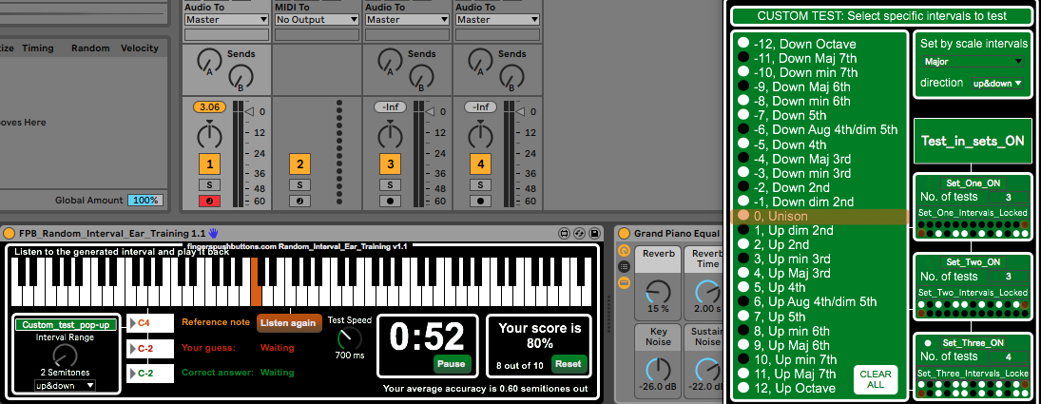The image size is (1041, 404).
Task: Adjust track 1 pan knob
Action: click(x=209, y=134)
